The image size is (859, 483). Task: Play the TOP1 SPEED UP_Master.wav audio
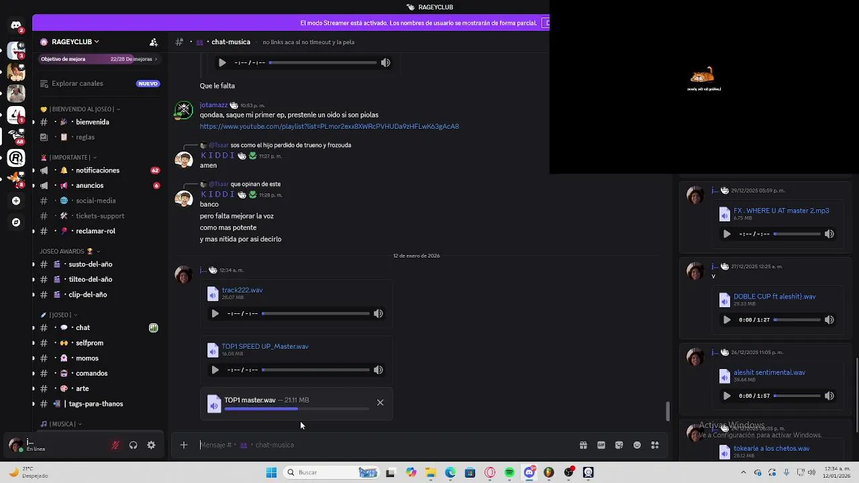(x=215, y=370)
